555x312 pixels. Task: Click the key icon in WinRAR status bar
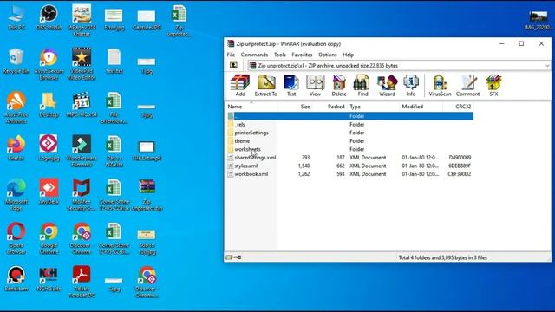pos(238,257)
